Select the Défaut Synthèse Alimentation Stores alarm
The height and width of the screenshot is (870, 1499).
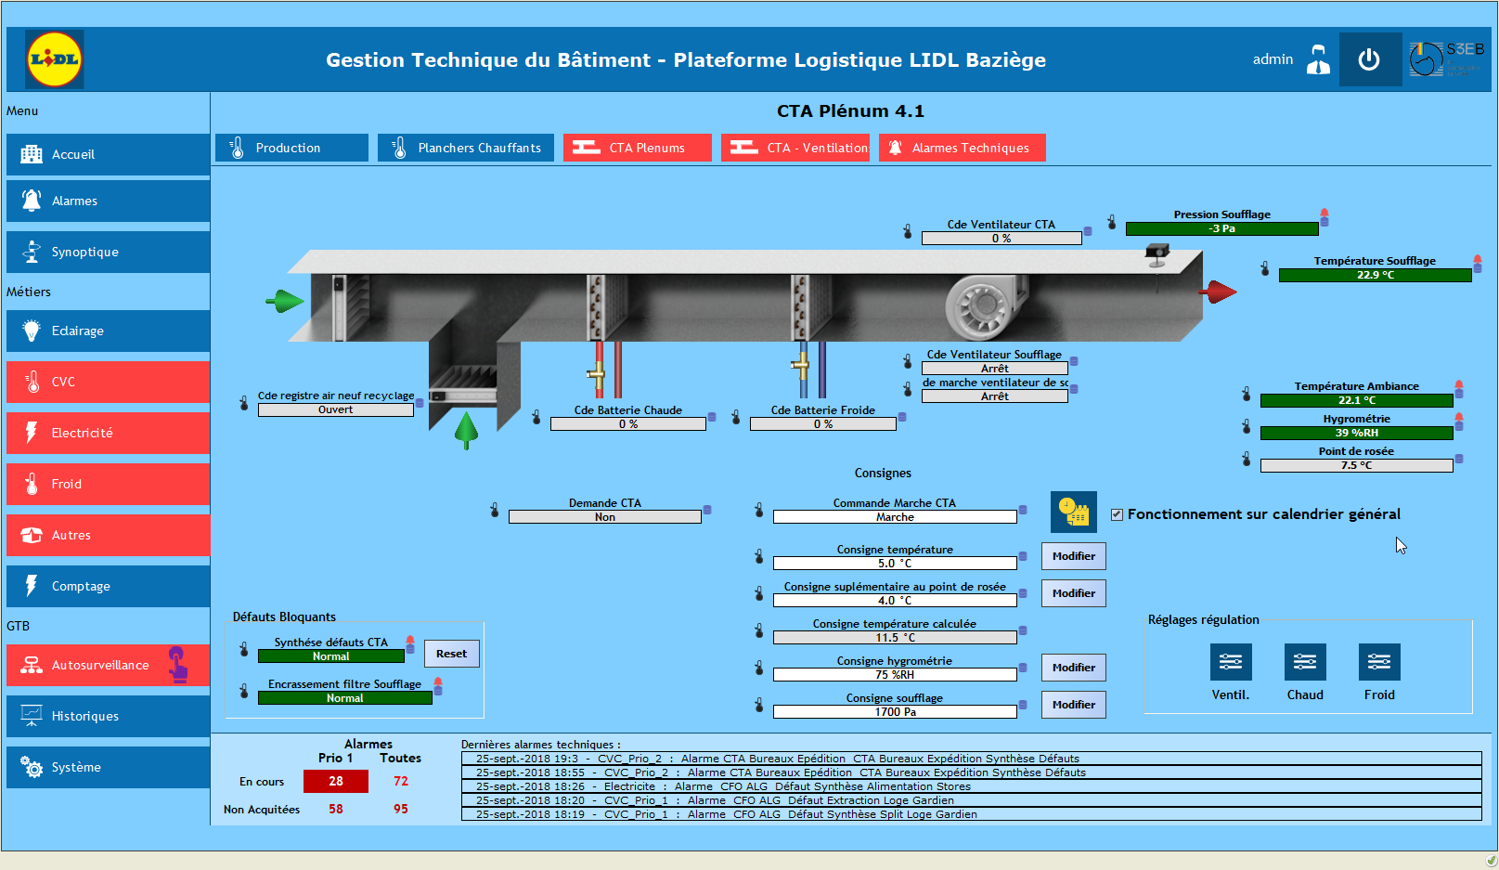971,786
